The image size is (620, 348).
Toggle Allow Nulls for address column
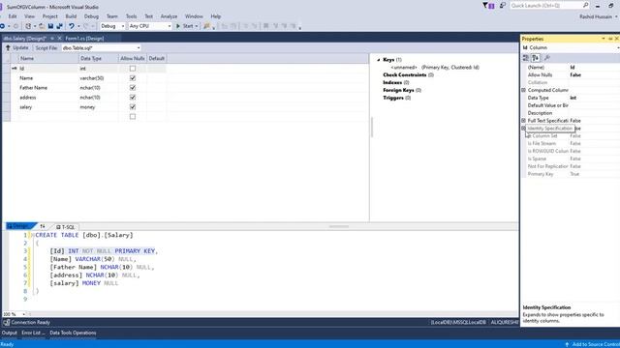pyautogui.click(x=133, y=97)
